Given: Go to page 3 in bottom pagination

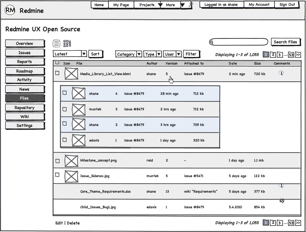Looking at the screenshot, I should tap(280, 223).
